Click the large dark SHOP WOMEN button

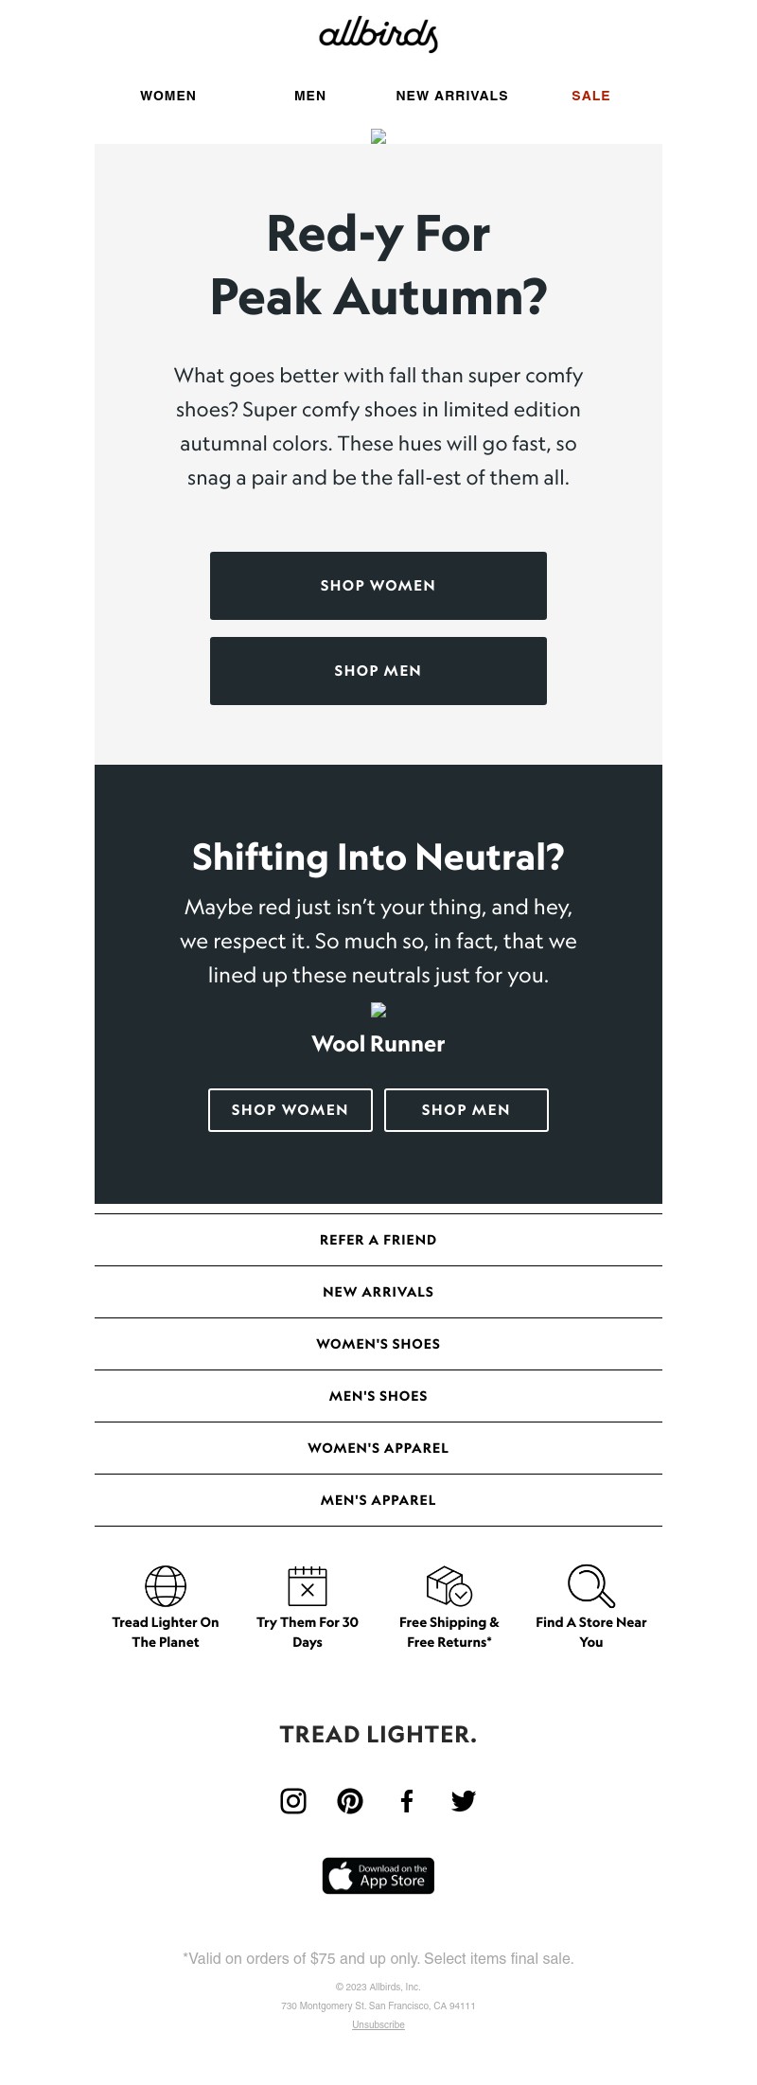(378, 586)
